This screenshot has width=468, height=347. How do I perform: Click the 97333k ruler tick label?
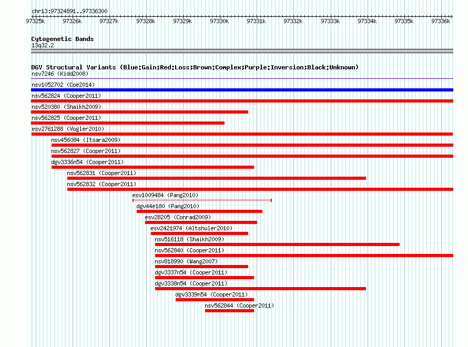click(330, 21)
